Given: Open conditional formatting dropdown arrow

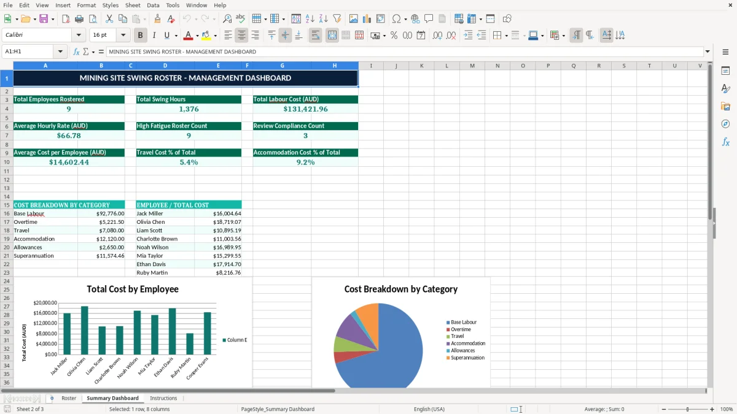Looking at the screenshot, I should (x=563, y=36).
